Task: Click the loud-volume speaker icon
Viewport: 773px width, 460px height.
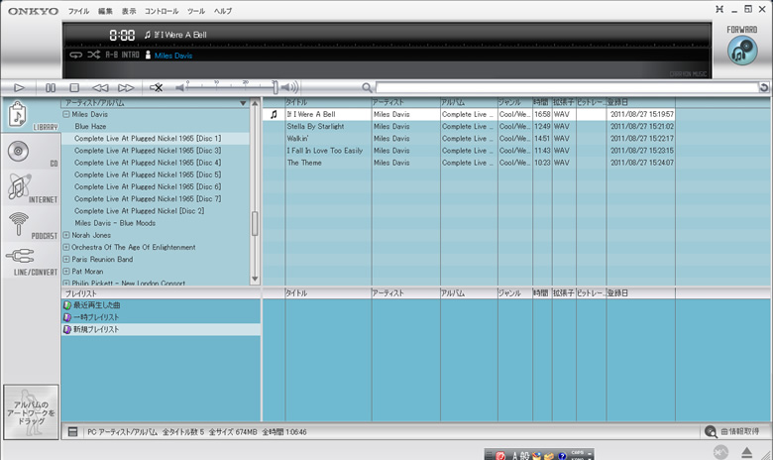Action: coord(289,88)
